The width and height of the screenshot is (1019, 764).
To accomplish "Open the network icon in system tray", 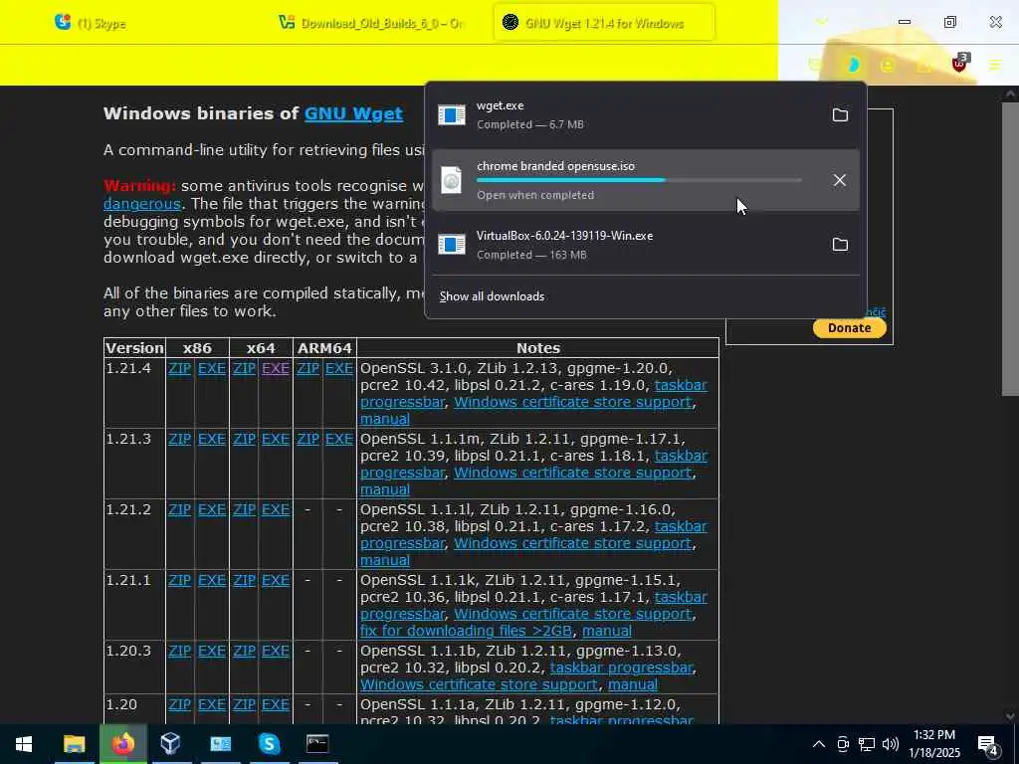I will [867, 744].
